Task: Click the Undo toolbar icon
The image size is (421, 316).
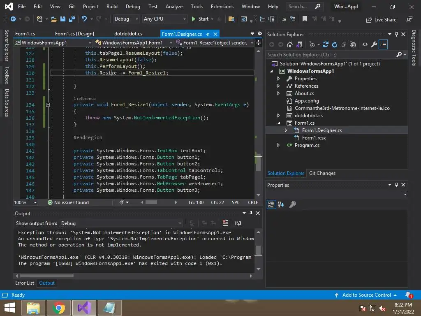Action: [x=84, y=19]
